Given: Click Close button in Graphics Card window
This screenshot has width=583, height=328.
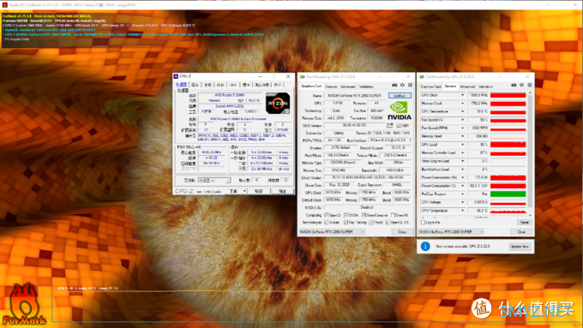Looking at the screenshot, I should point(402,232).
